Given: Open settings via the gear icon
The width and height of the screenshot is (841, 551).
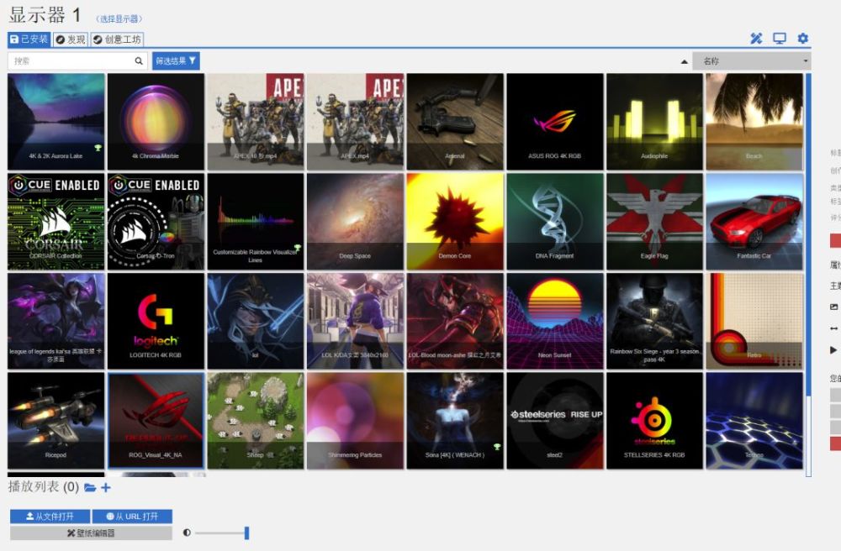Looking at the screenshot, I should [803, 39].
